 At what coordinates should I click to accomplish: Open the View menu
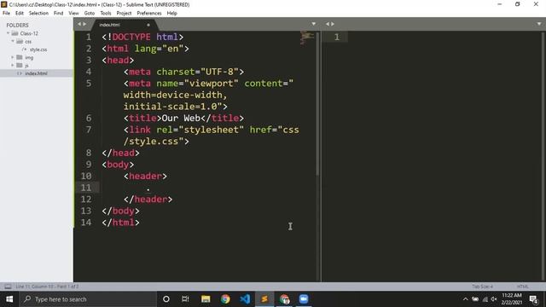[74, 14]
